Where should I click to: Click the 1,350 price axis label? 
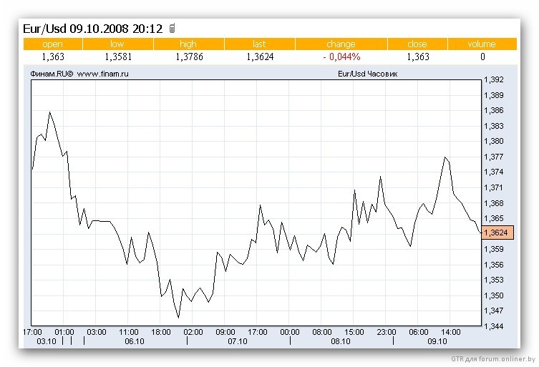(494, 296)
